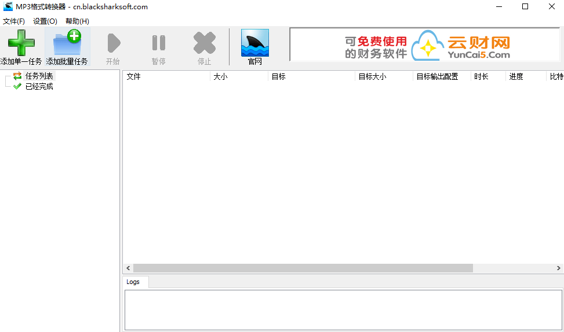This screenshot has height=332, width=564.
Task: Click inside the Logs text area
Action: point(343,309)
